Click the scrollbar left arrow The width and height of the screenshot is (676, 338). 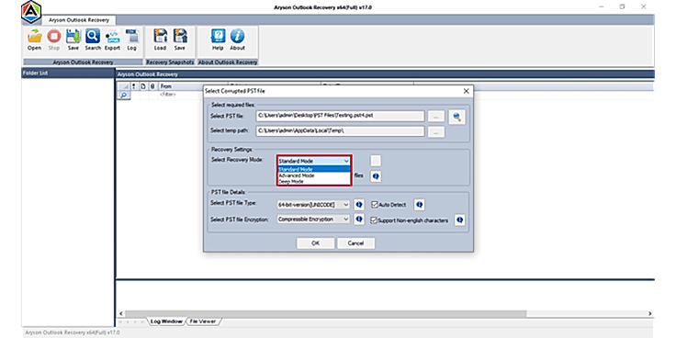click(120, 313)
